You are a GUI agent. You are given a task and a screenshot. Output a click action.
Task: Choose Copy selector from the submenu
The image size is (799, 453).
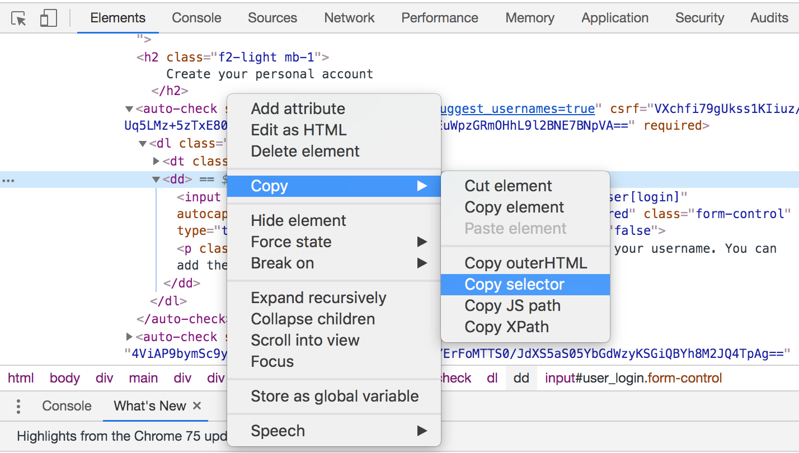click(514, 285)
